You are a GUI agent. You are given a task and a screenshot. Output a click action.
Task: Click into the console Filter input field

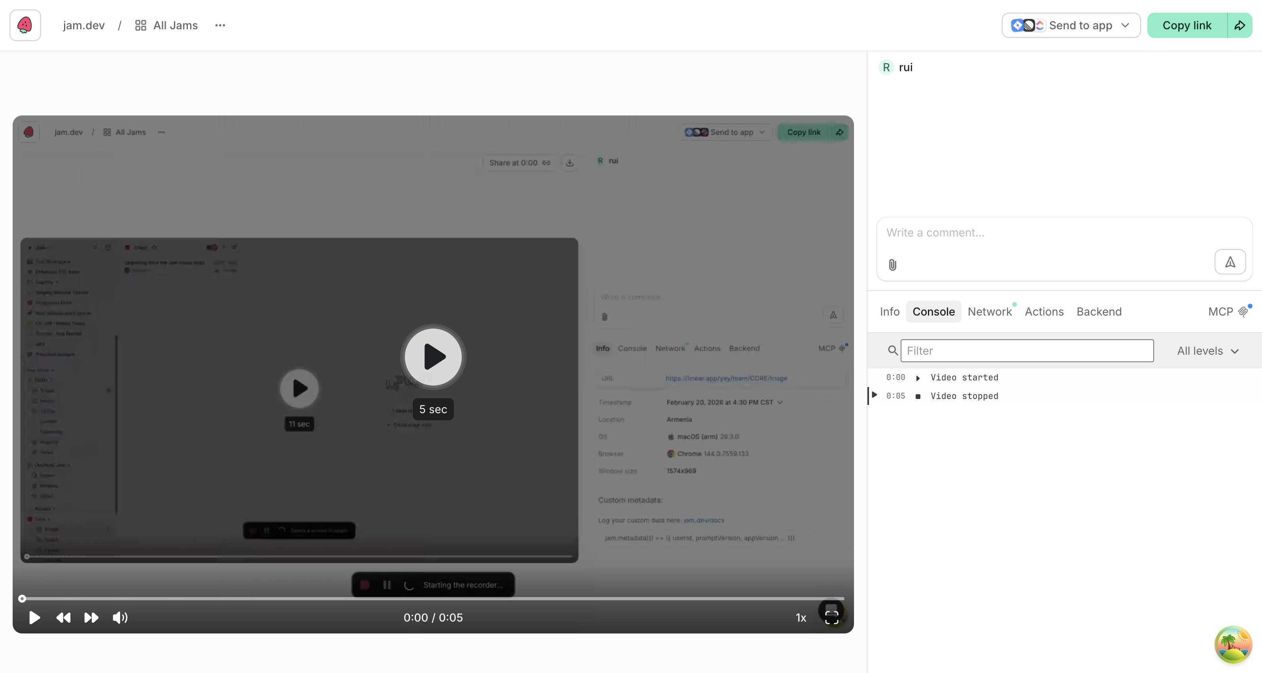tap(1027, 351)
